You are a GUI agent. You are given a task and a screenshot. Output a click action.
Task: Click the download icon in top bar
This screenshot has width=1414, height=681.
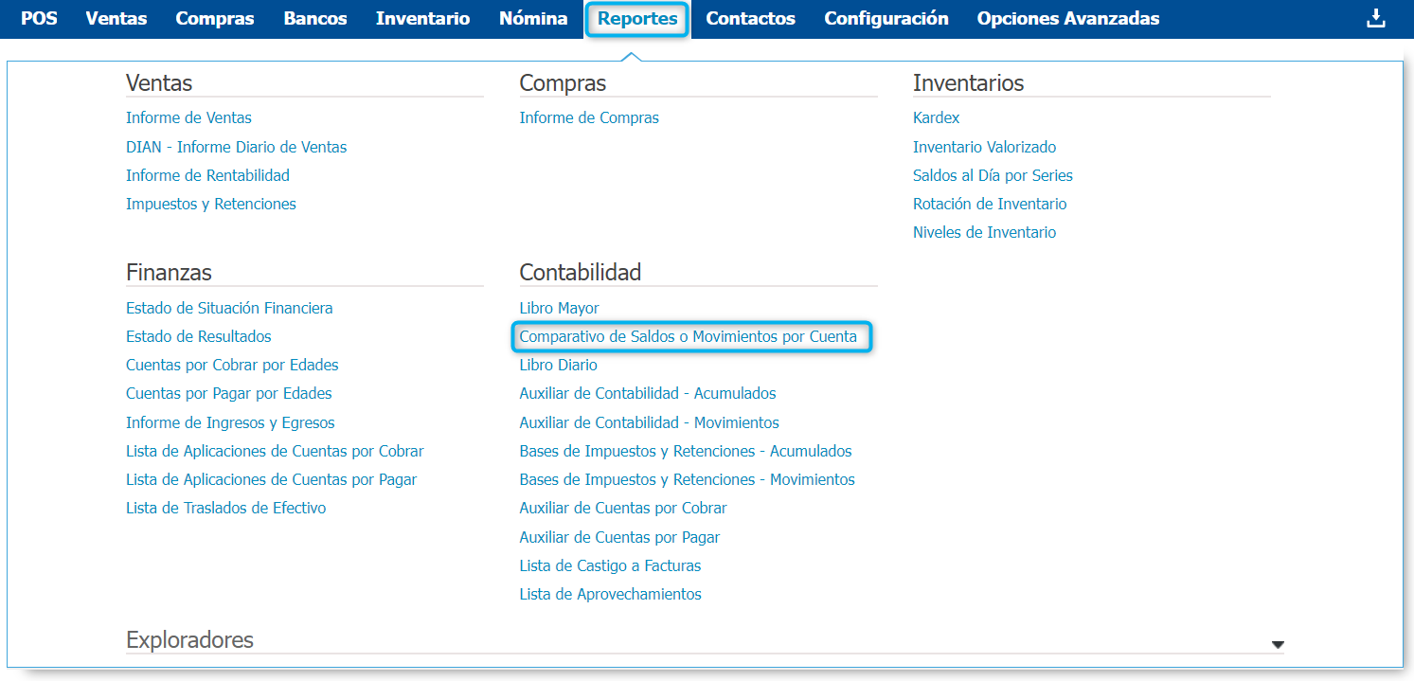1375,19
